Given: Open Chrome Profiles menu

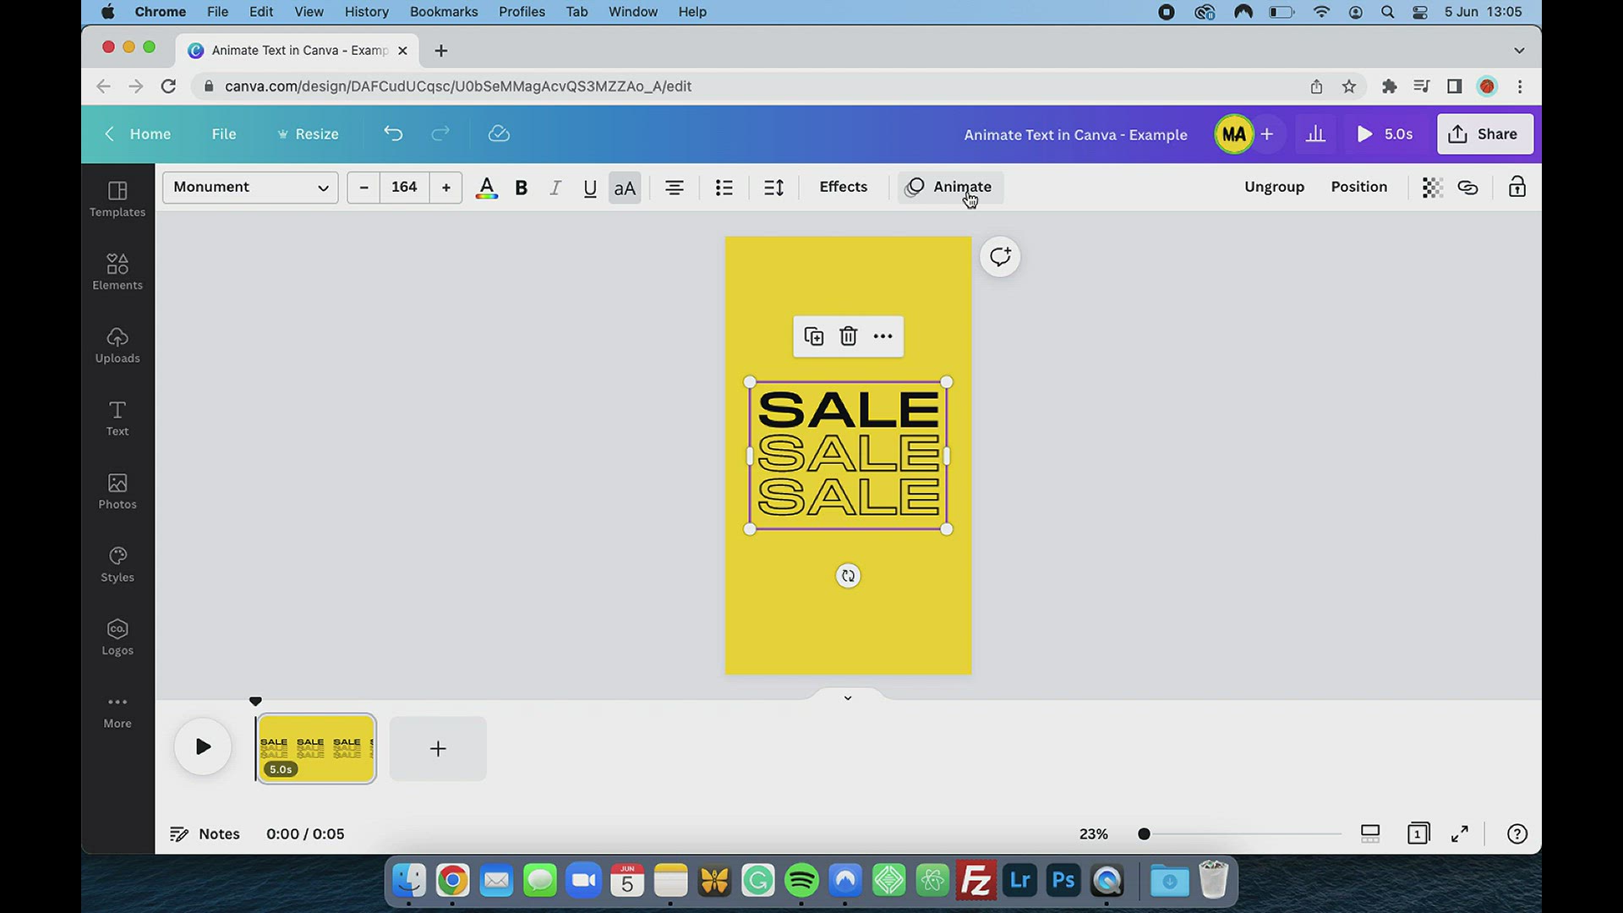Looking at the screenshot, I should pyautogui.click(x=522, y=12).
